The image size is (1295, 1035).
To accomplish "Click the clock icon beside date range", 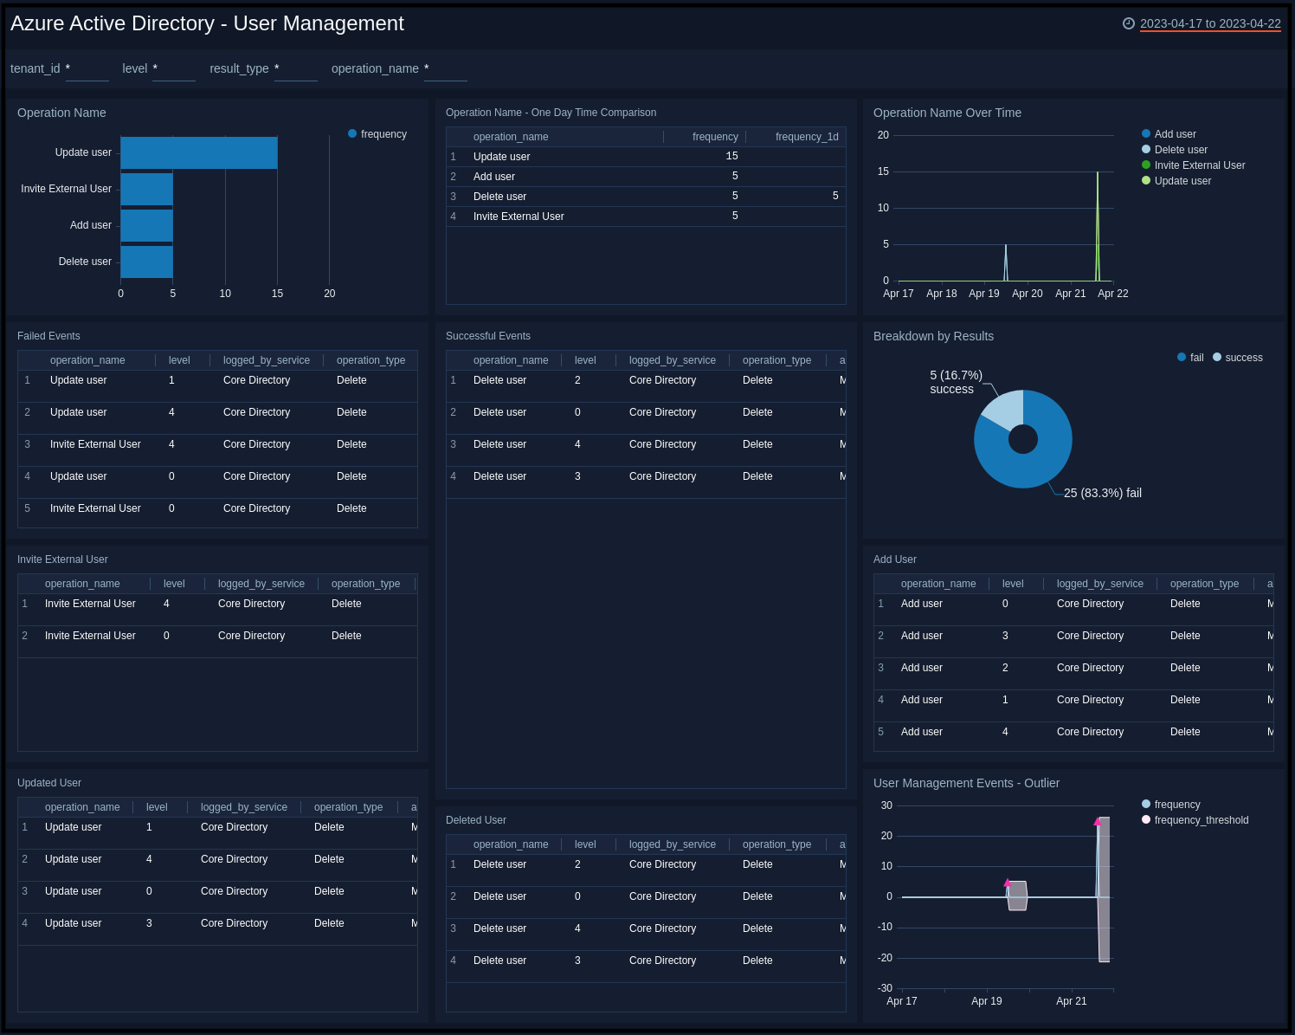I will [1129, 23].
